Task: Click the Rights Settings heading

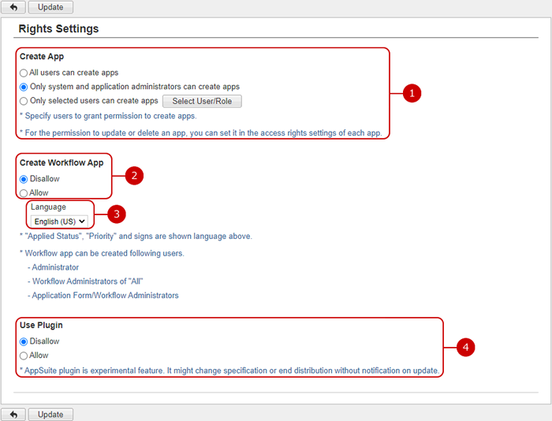Action: (x=58, y=28)
